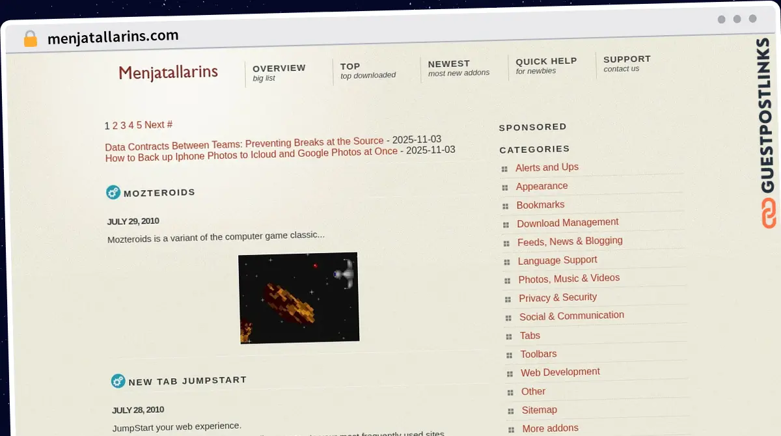This screenshot has height=436, width=781.
Task: Click the # pagination link
Action: click(x=169, y=124)
